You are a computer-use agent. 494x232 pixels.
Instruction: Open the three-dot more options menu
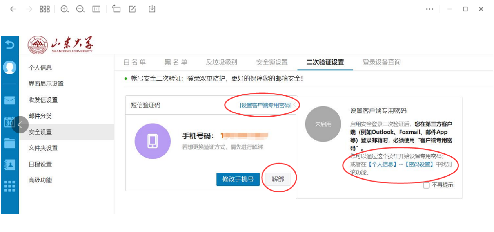pyautogui.click(x=430, y=9)
